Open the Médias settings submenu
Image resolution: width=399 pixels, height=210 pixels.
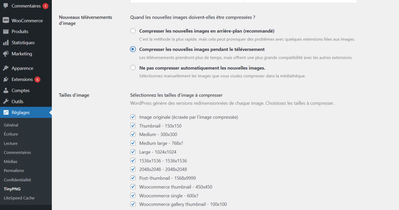(11, 161)
